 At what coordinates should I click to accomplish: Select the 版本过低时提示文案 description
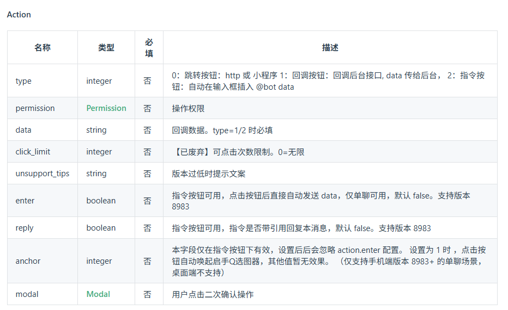208,173
